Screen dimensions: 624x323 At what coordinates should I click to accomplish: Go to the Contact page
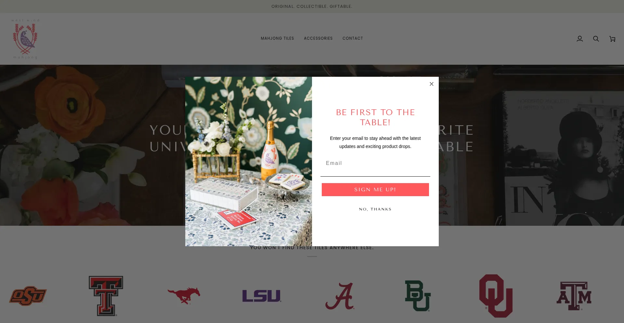[353, 38]
